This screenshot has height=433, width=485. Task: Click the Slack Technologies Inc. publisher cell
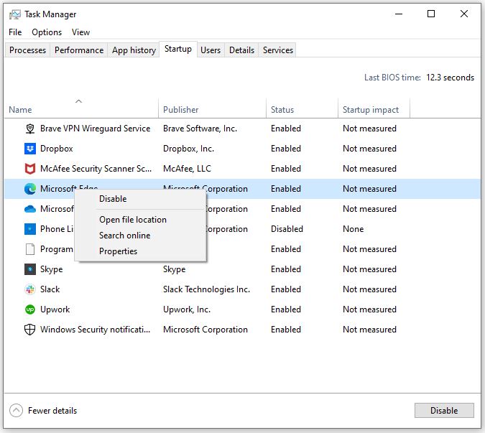click(206, 289)
